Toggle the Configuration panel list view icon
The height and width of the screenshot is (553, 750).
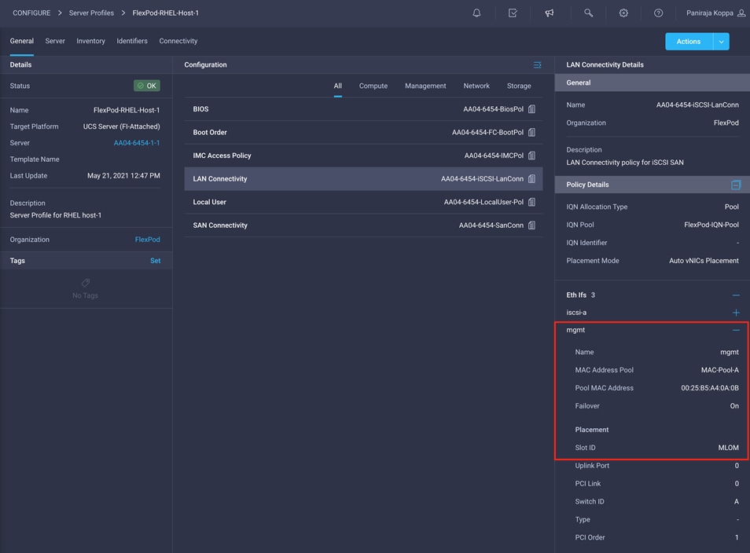537,65
